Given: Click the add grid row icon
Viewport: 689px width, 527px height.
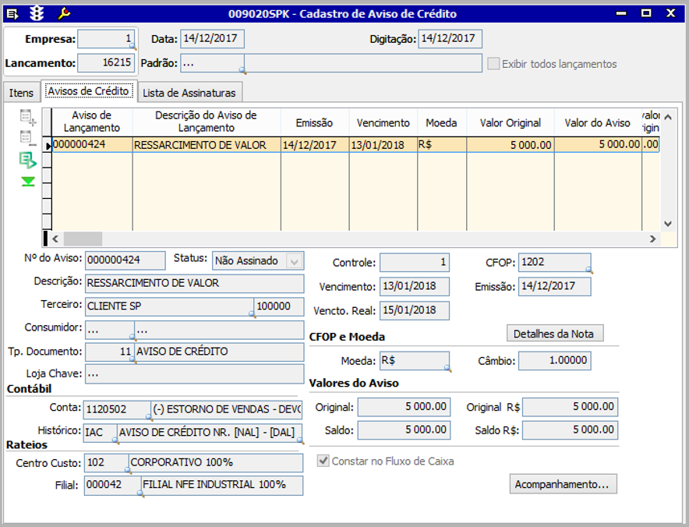Looking at the screenshot, I should pos(28,118).
